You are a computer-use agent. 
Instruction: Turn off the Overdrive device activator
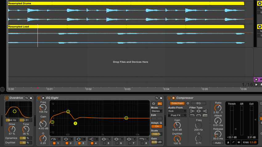[x=6, y=98]
